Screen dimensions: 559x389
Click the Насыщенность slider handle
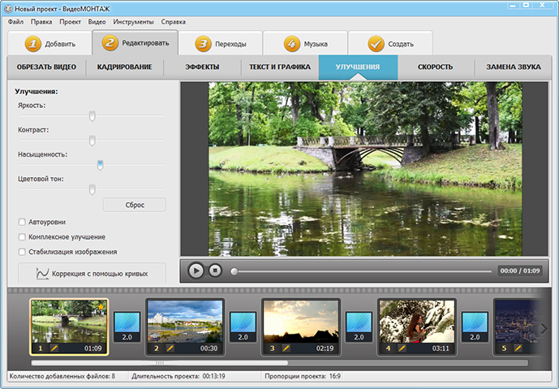[100, 165]
